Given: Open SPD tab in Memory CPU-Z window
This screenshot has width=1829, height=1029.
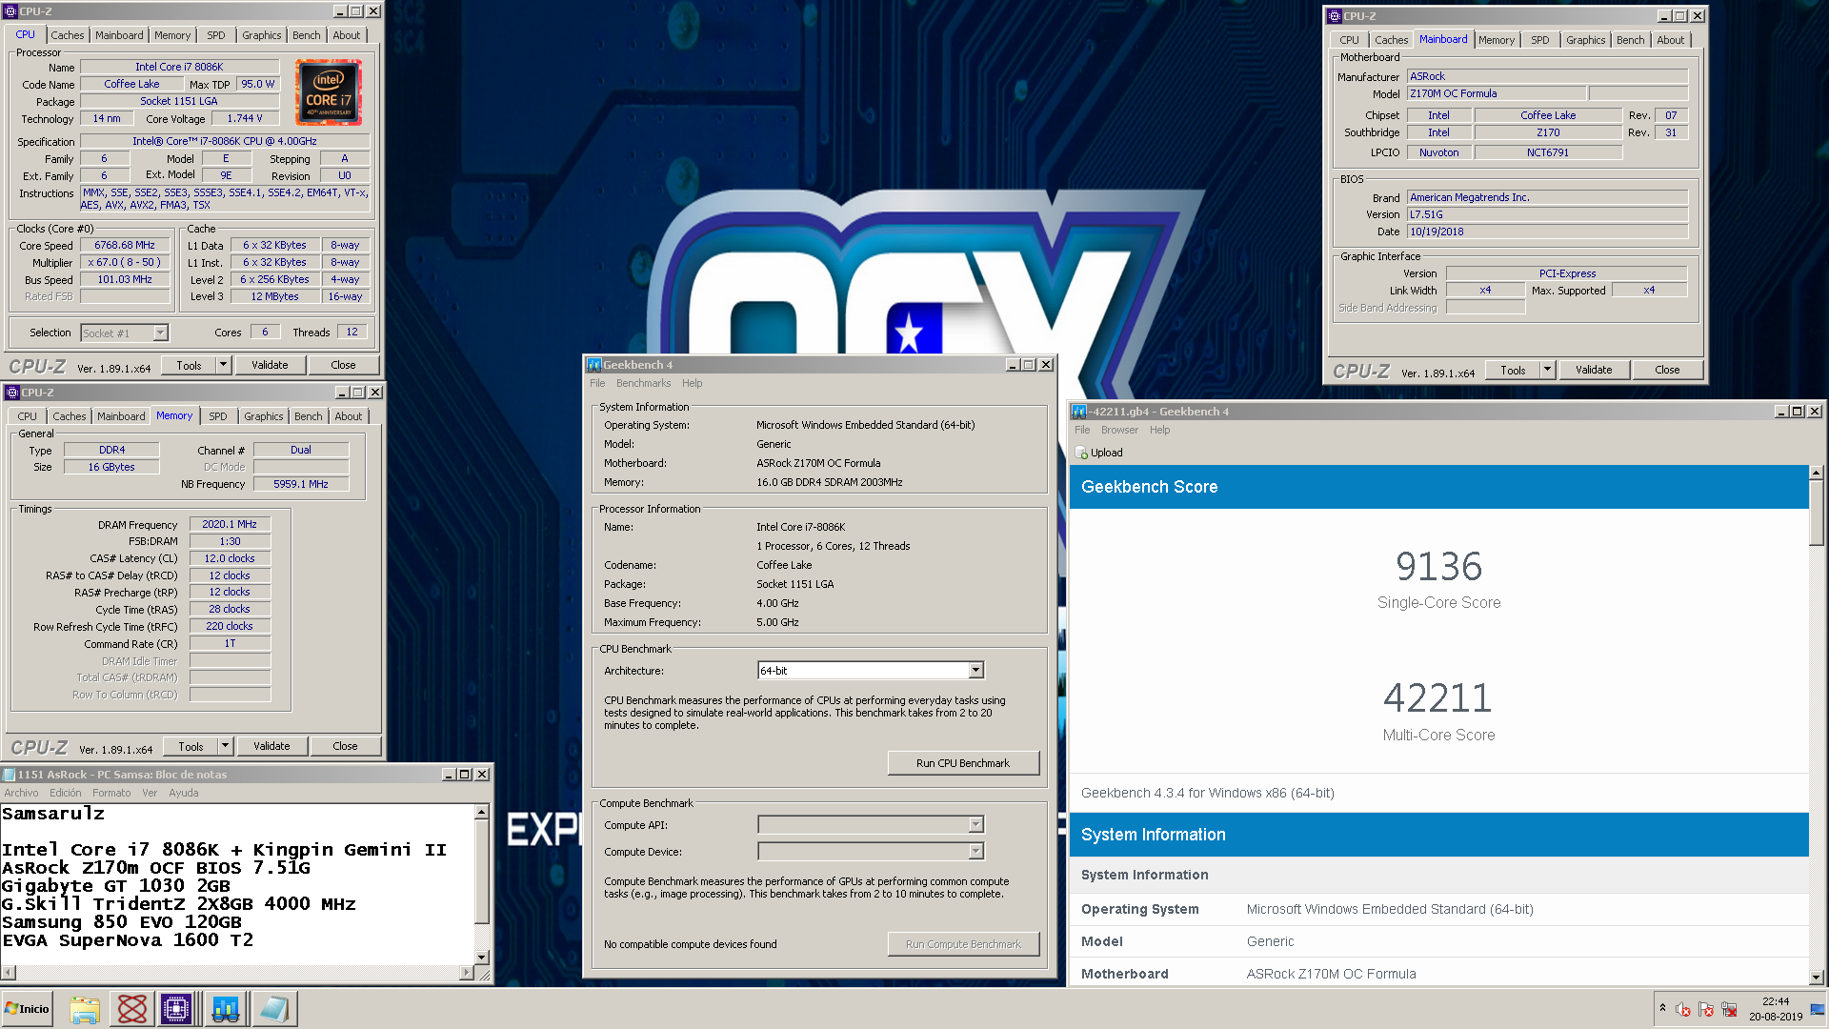Looking at the screenshot, I should [218, 416].
